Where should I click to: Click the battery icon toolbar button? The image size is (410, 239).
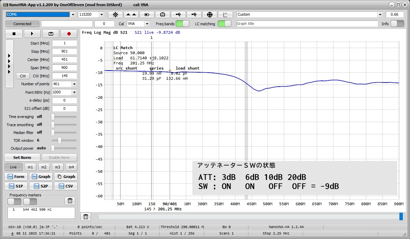pyautogui.click(x=147, y=14)
